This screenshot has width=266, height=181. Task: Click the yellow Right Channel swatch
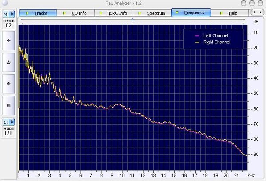[x=197, y=42]
